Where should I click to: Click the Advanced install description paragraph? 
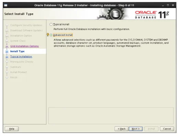tap(111, 43)
